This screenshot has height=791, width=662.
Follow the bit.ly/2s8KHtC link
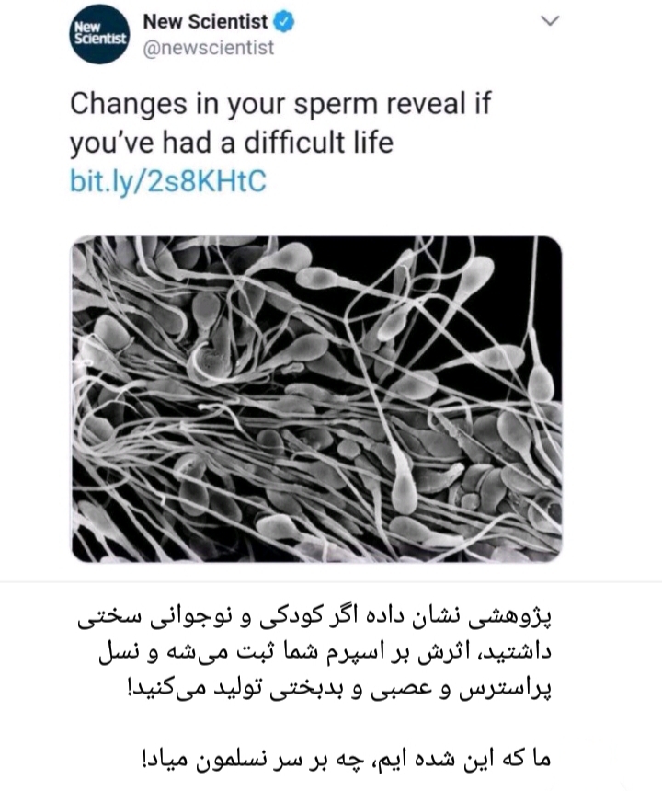[168, 181]
